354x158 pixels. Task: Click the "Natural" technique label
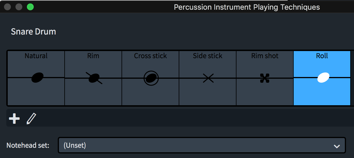point(36,56)
